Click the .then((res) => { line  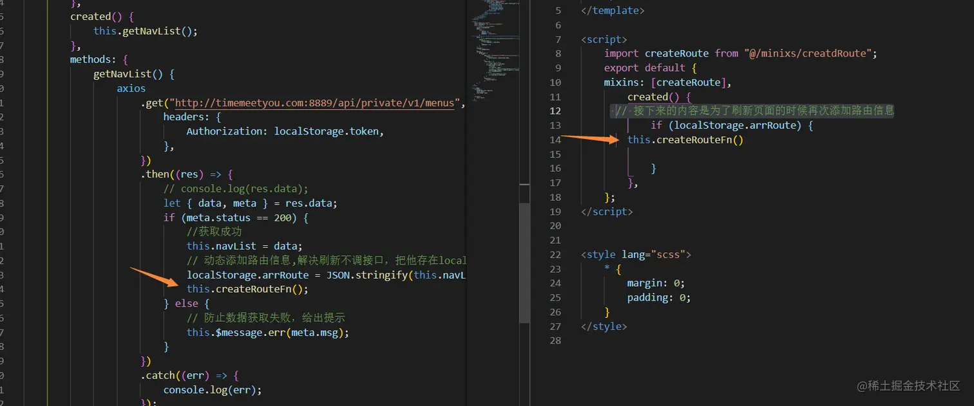[x=186, y=174]
